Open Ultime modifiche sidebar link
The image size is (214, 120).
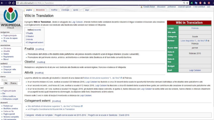pos(9,96)
